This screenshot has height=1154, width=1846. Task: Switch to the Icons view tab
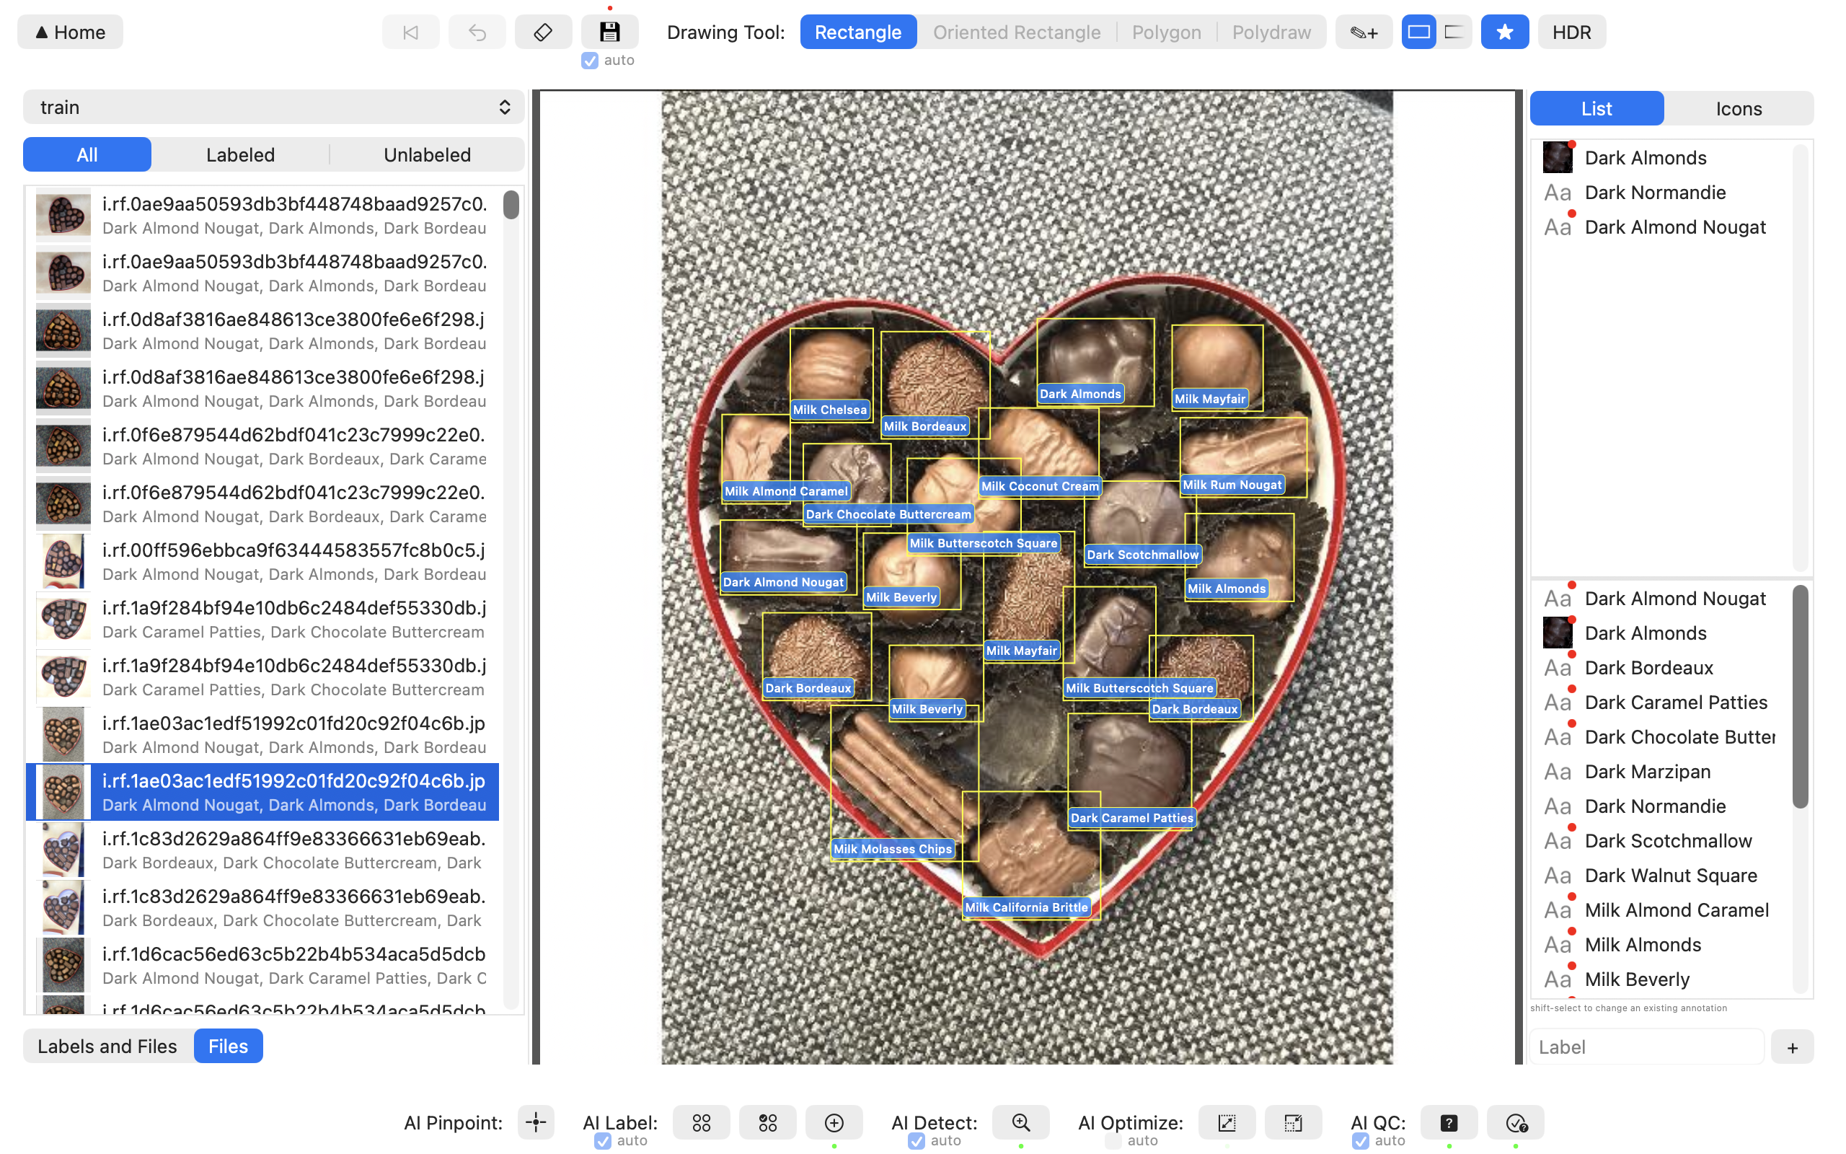(x=1738, y=108)
